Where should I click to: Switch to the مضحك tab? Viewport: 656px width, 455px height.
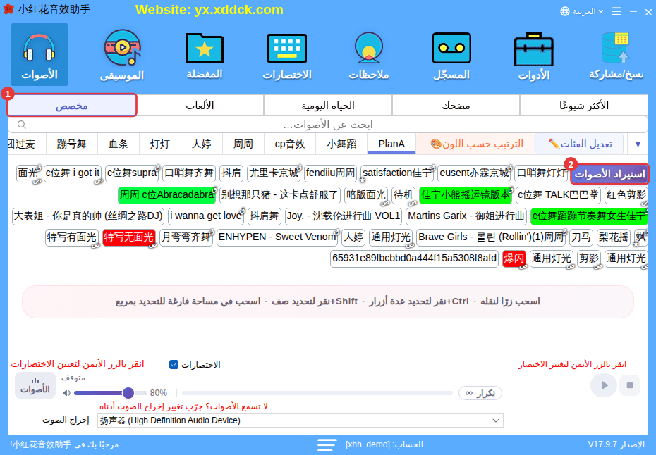click(x=456, y=105)
